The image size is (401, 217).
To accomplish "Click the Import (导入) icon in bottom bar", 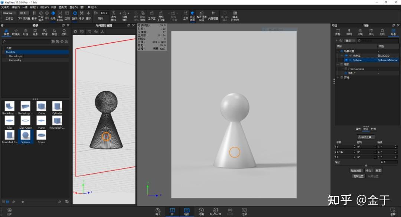I will [x=158, y=210].
